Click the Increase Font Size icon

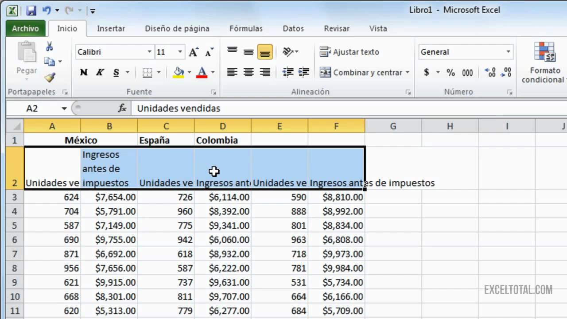[x=193, y=52]
